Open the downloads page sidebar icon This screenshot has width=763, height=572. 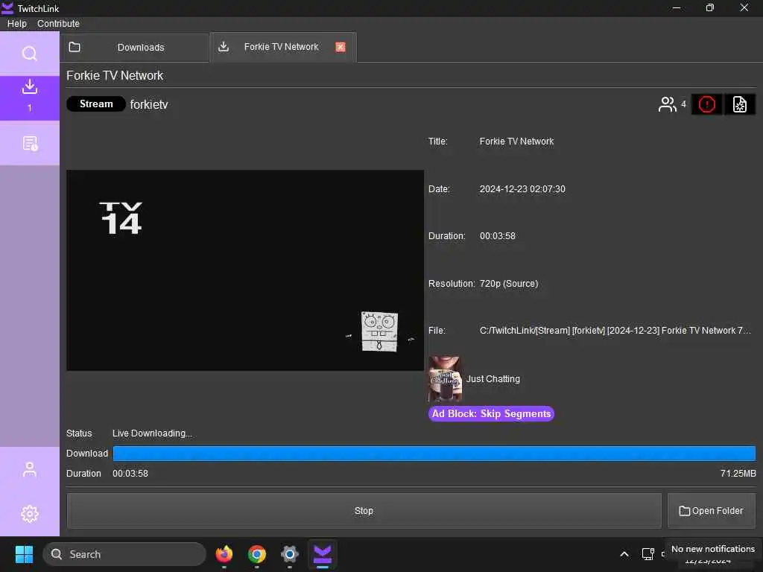point(30,98)
